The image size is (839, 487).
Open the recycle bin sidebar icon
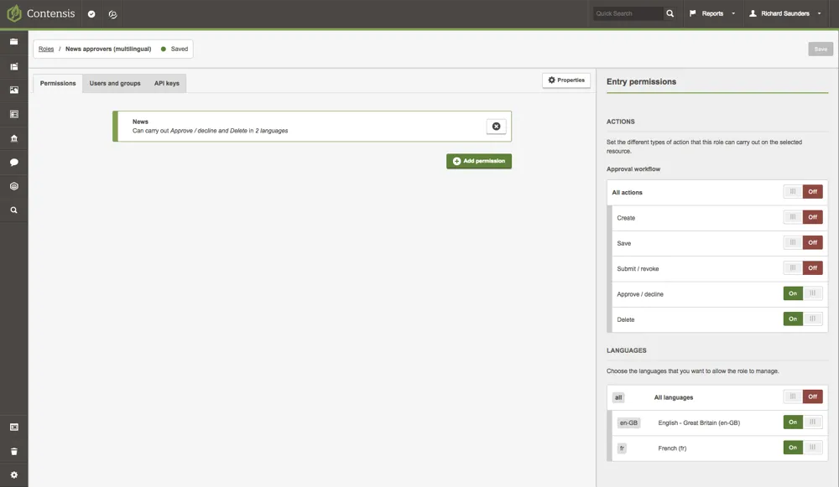point(14,452)
